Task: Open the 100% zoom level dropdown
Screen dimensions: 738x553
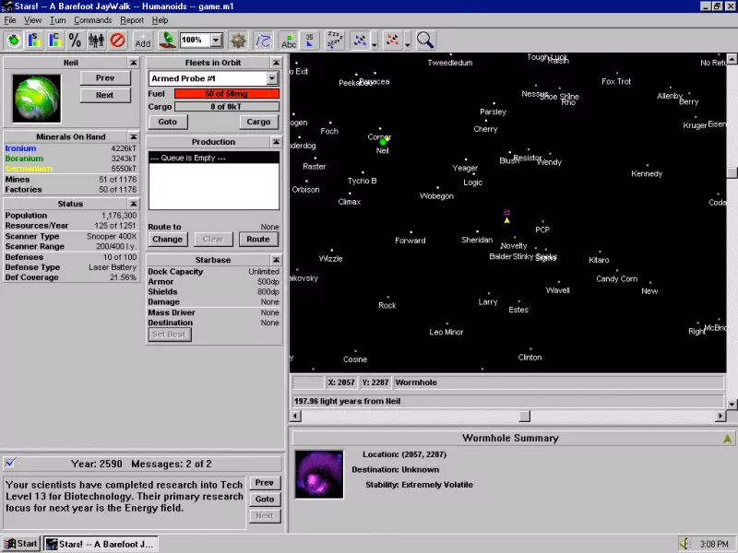Action: click(216, 41)
